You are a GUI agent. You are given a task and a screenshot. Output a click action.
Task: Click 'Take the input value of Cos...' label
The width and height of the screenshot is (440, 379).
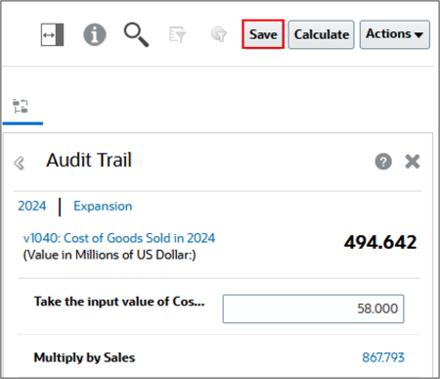119,302
